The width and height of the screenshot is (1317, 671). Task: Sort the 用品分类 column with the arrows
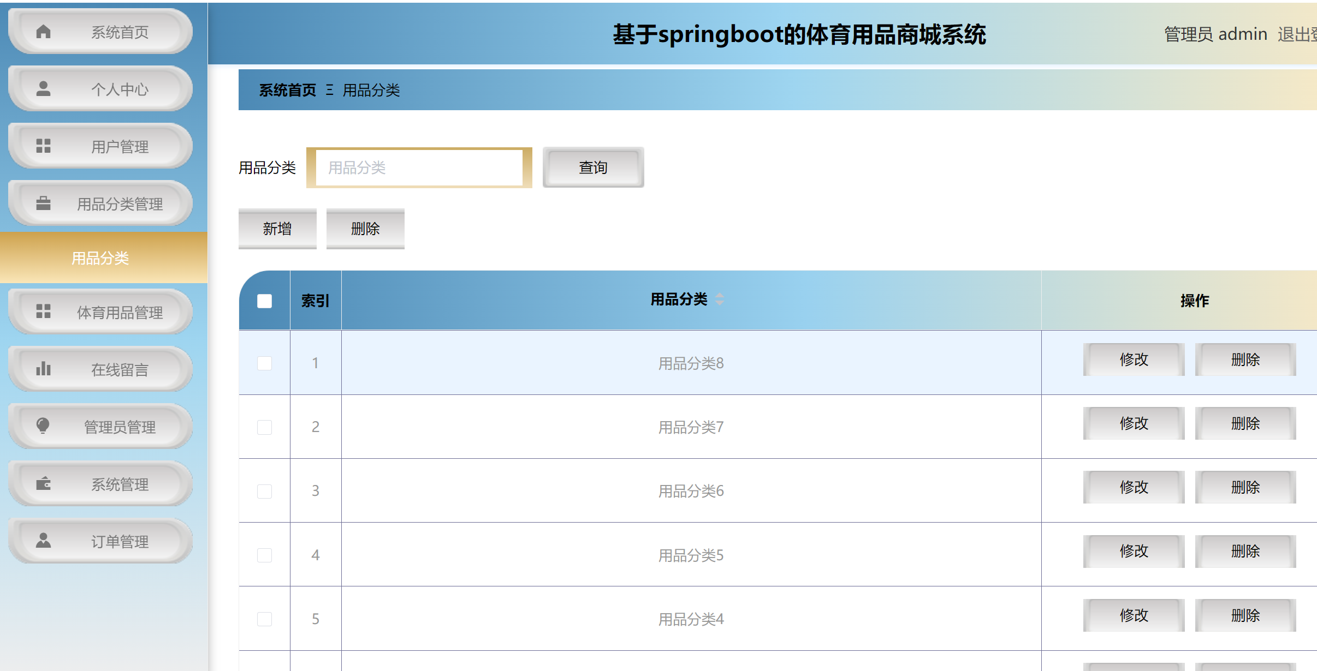tap(720, 299)
